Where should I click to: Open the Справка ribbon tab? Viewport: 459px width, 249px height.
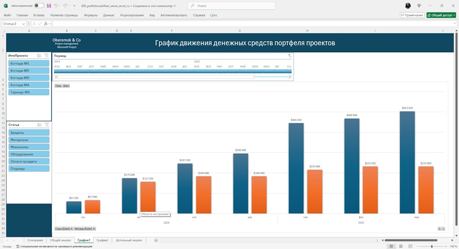pyautogui.click(x=199, y=15)
